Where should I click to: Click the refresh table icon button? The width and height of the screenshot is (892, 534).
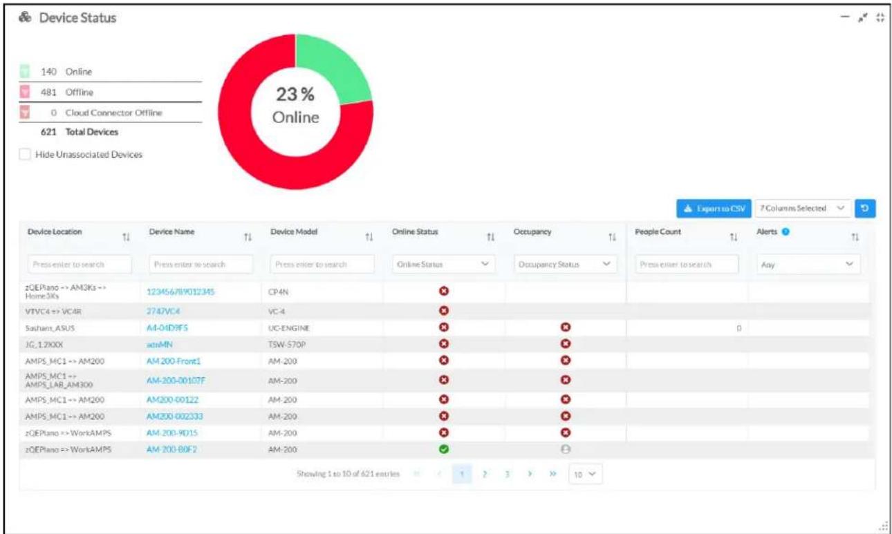[865, 208]
